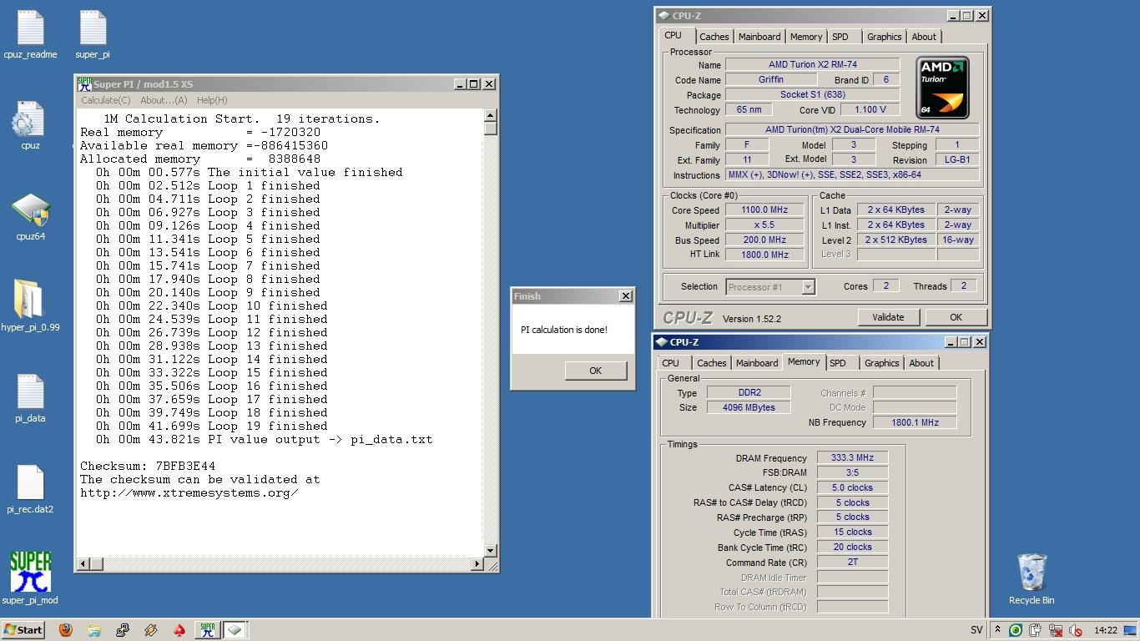This screenshot has width=1140, height=641.
Task: Open About tab in lower CPU-Z window
Action: [921, 363]
